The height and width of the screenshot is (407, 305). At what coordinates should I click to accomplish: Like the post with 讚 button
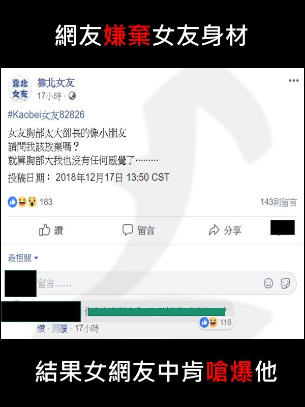[51, 230]
